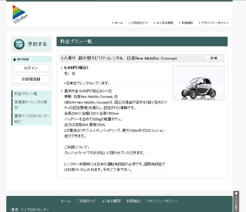
Task: Click the 基本料金 8,400円(税込み)/1日 line
Action: tap(88, 91)
